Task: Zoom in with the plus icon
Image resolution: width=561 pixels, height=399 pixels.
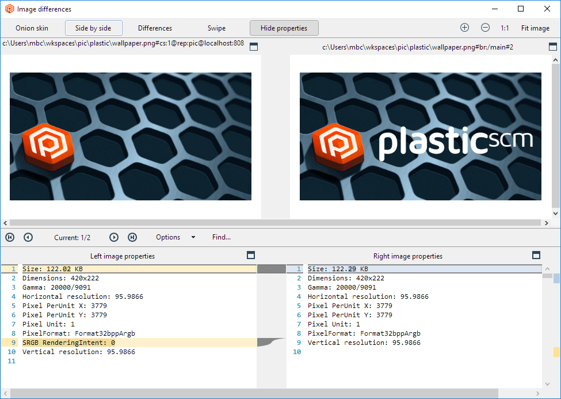Action: click(464, 28)
